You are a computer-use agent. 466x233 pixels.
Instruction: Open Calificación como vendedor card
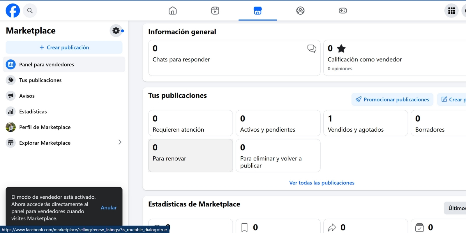395,58
